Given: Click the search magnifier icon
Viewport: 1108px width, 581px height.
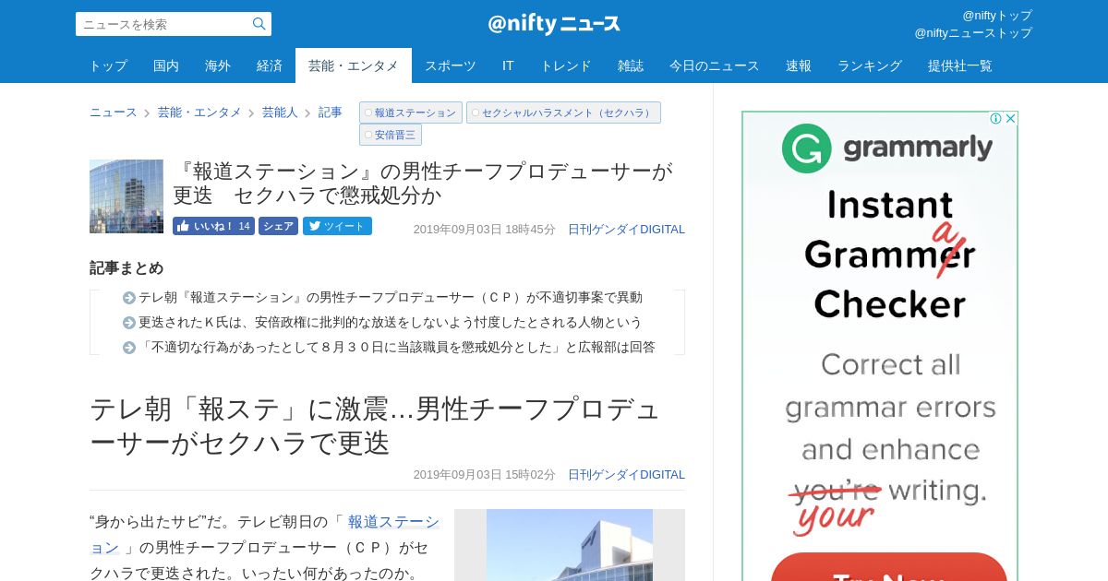Looking at the screenshot, I should tap(259, 24).
